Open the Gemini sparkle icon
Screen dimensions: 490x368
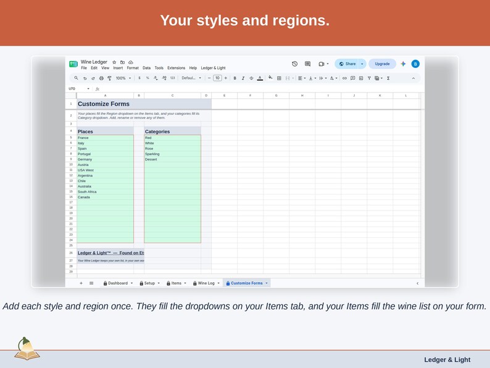[x=403, y=64]
